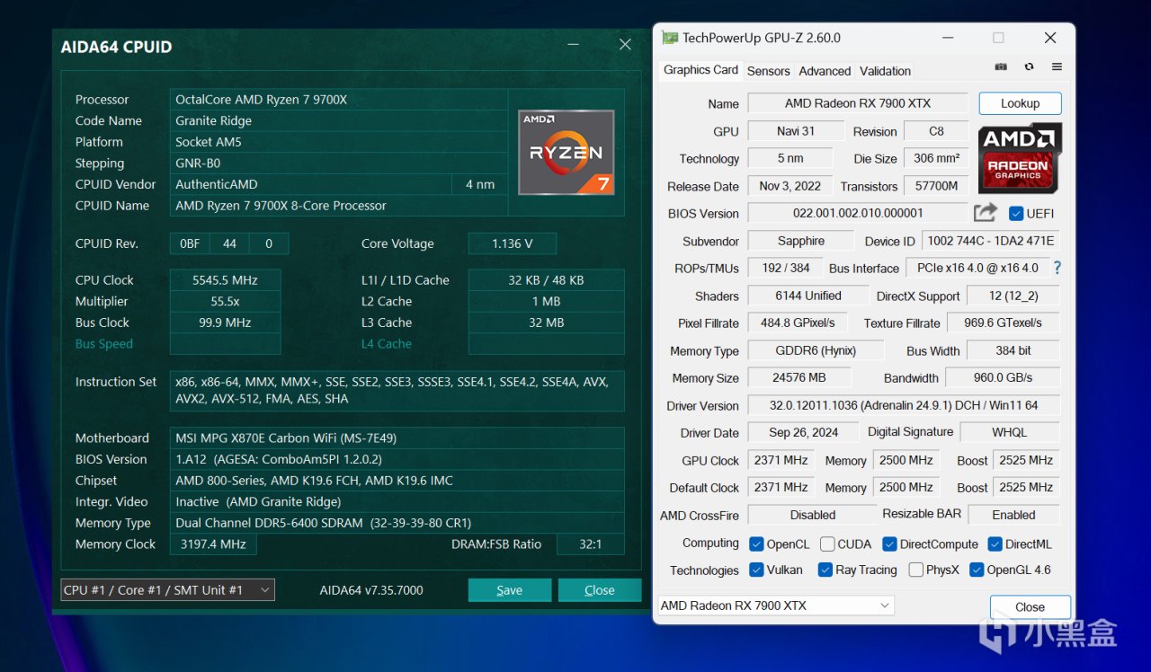Click the Bus Interface value "PCIe x16 4.0 @ x16 4.0"
The height and width of the screenshot is (672, 1151).
click(977, 268)
